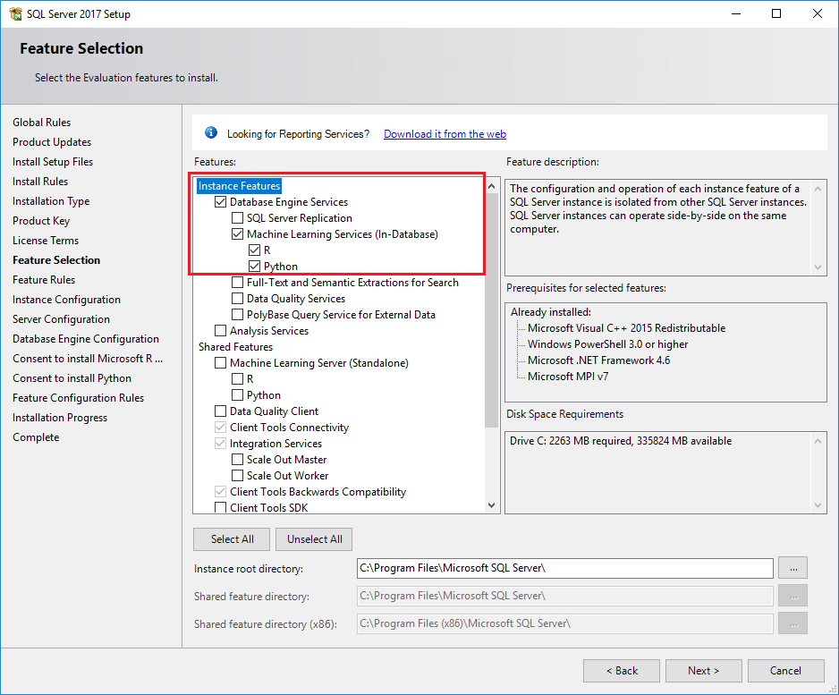Click the blue information icon beside Reporting Services
Image resolution: width=839 pixels, height=695 pixels.
(x=211, y=132)
